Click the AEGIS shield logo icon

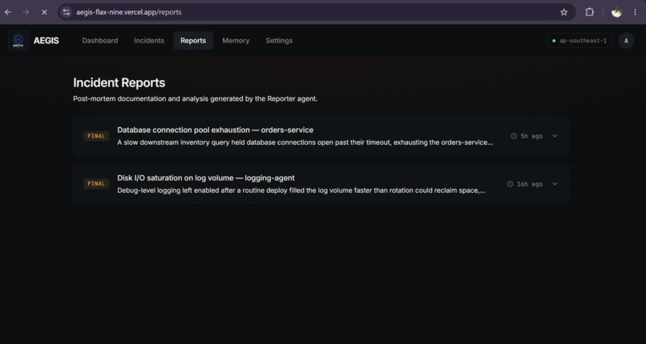18,41
